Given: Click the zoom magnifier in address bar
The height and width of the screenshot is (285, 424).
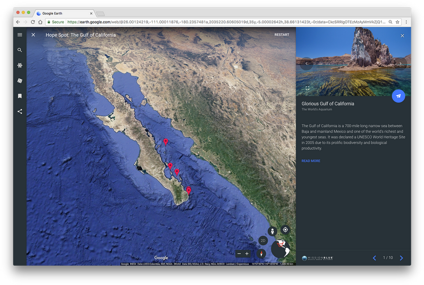Looking at the screenshot, I should [x=391, y=22].
